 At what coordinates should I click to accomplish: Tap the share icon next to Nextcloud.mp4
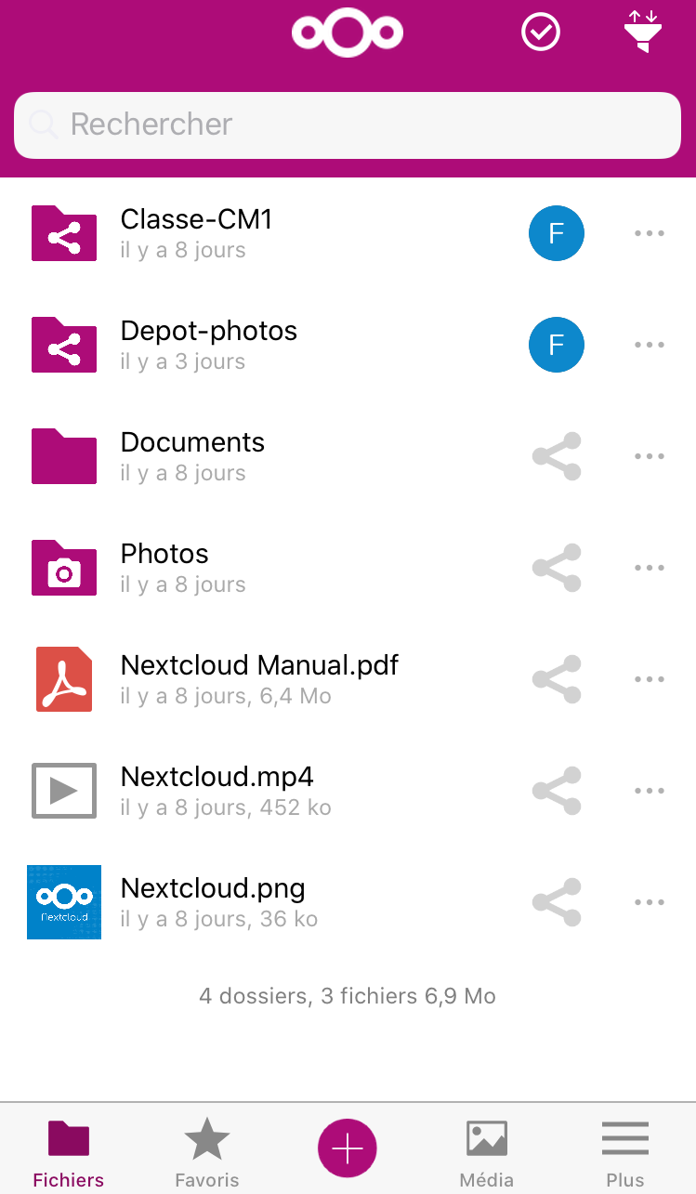click(557, 791)
